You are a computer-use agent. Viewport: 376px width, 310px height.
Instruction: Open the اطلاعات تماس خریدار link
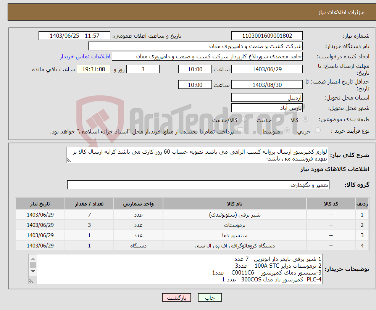click(85, 56)
